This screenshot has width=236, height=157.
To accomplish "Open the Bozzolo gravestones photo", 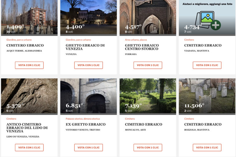I will click(x=207, y=96).
